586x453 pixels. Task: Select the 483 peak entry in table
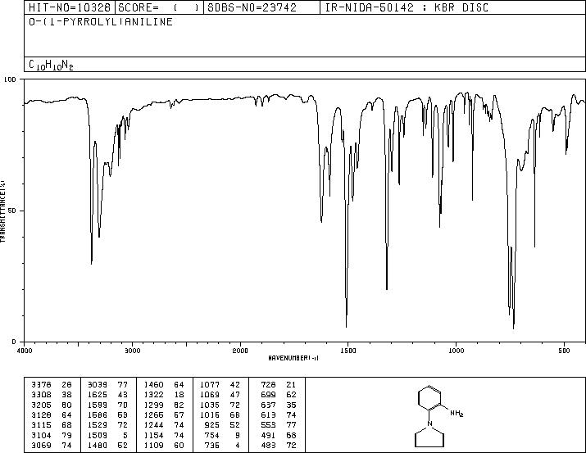pos(279,445)
